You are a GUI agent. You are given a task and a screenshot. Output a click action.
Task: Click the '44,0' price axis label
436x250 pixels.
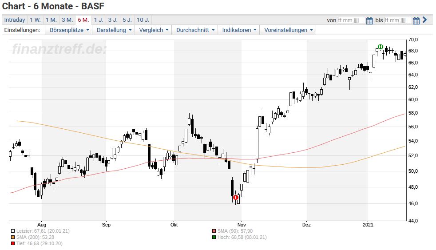413,221
